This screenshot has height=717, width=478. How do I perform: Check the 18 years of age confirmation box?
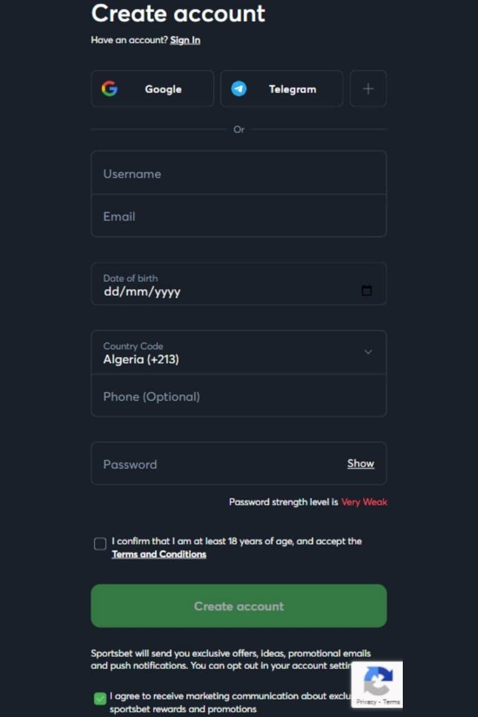pyautogui.click(x=100, y=543)
